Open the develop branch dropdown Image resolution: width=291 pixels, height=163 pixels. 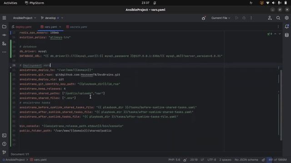click(52, 18)
